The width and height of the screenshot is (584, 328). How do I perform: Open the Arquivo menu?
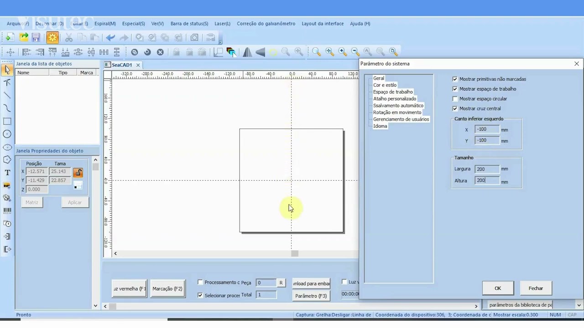tap(17, 24)
